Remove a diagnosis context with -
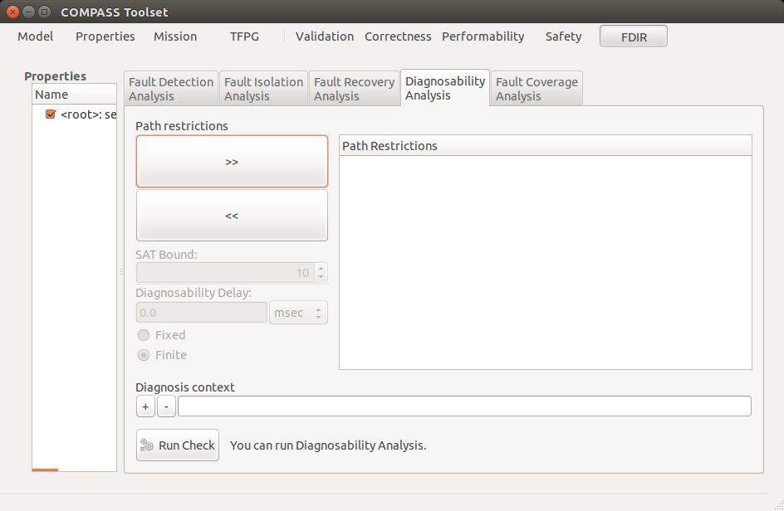784x511 pixels. pyautogui.click(x=166, y=406)
